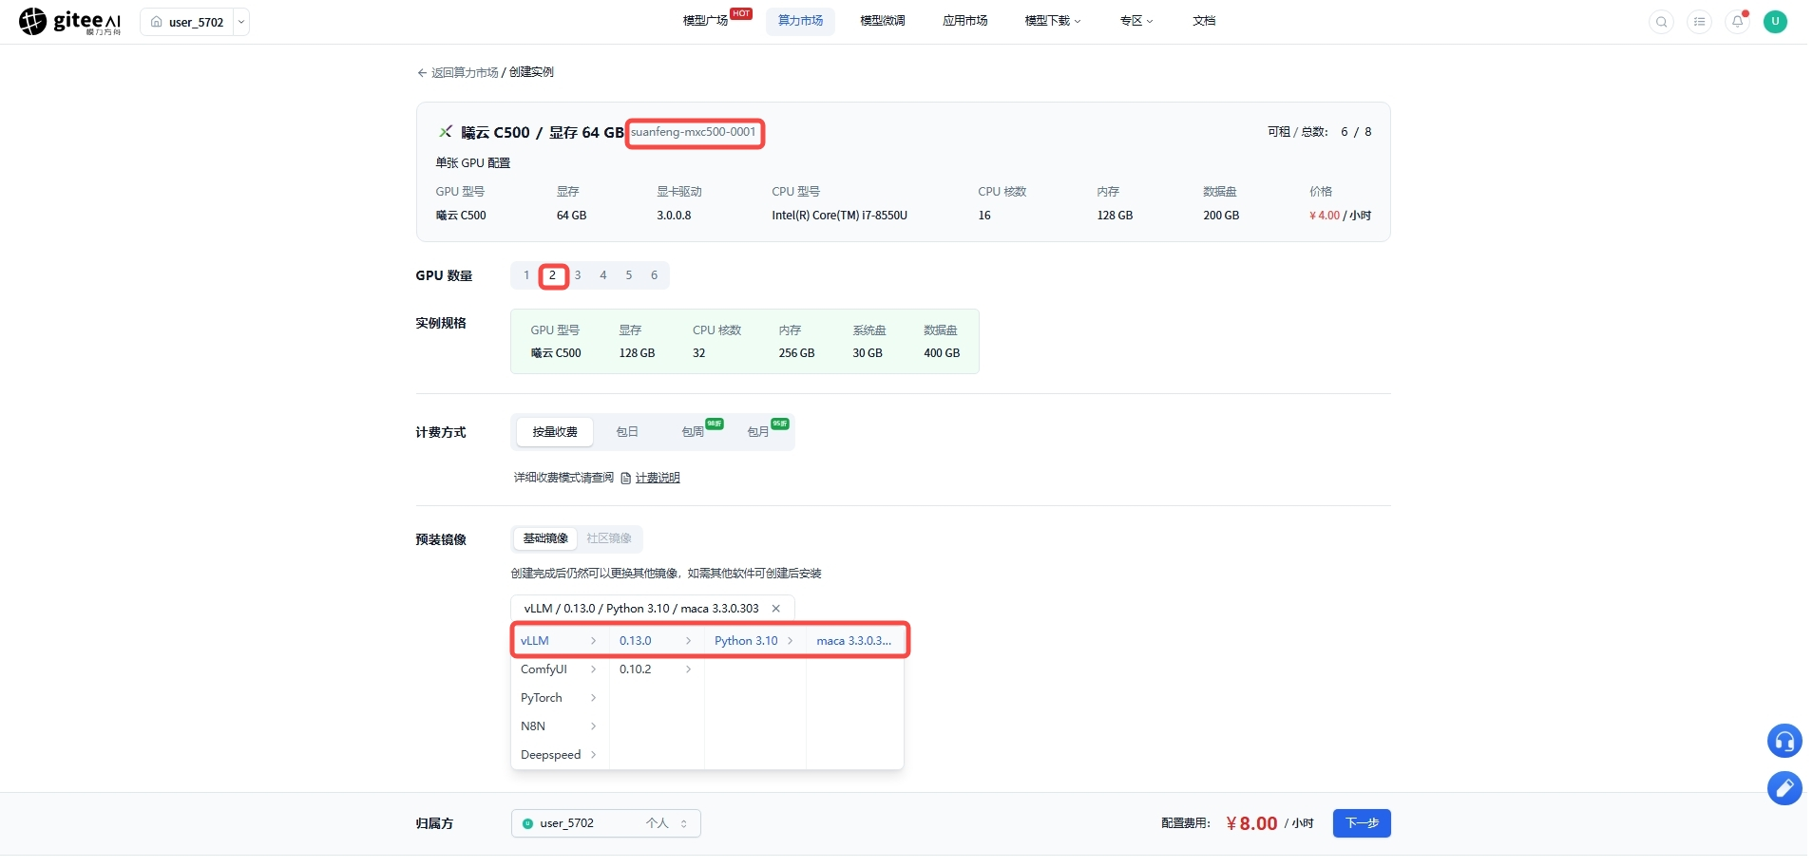
Task: Open 模型微调 in top navigation
Action: [x=883, y=21]
